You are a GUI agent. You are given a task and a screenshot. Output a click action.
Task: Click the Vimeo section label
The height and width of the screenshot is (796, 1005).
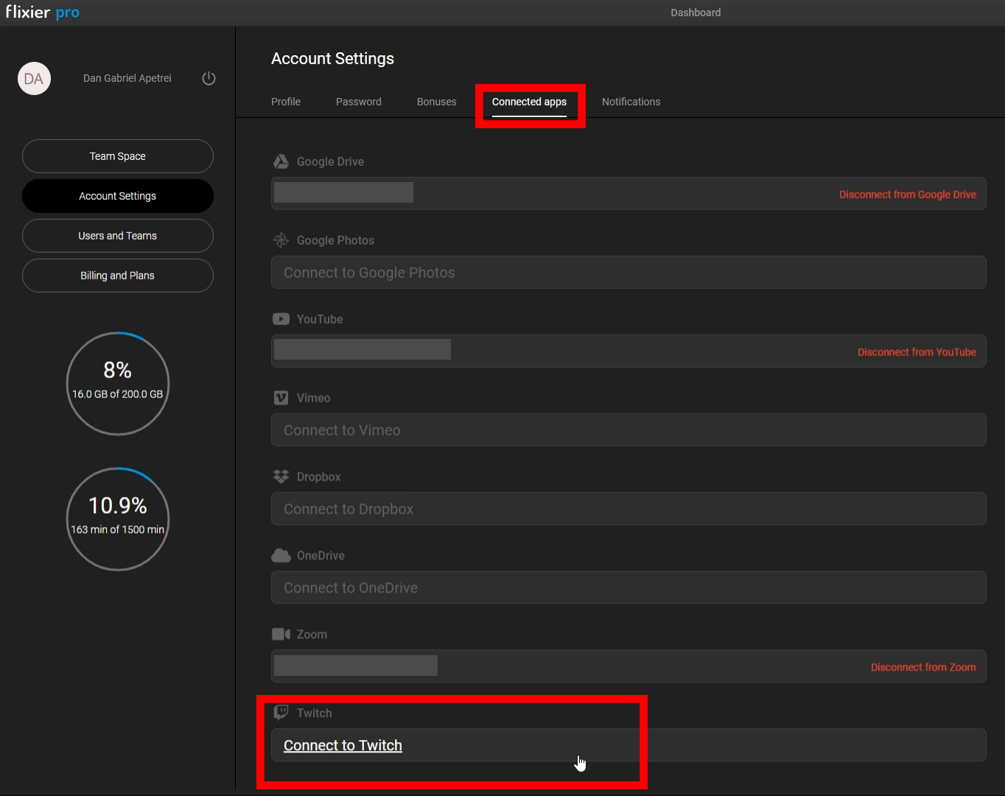[x=313, y=398]
